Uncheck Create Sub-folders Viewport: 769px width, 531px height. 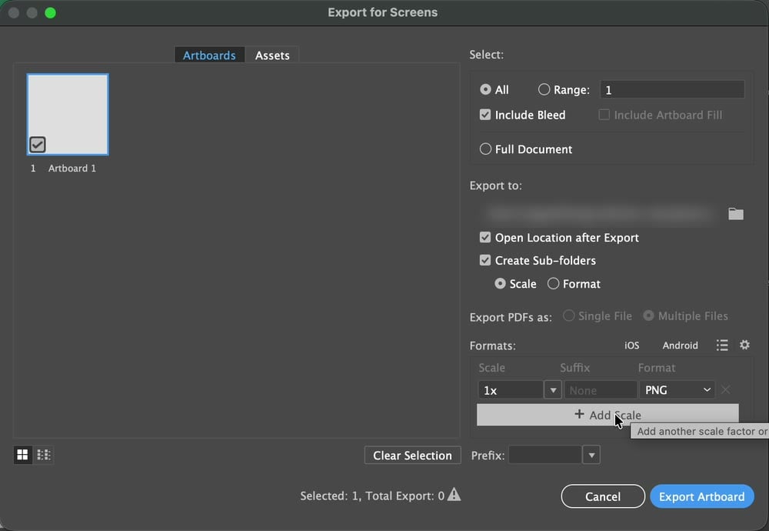click(485, 260)
